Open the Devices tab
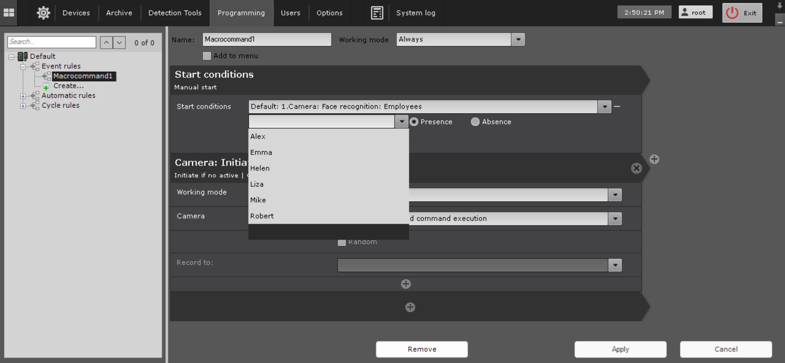 tap(76, 13)
